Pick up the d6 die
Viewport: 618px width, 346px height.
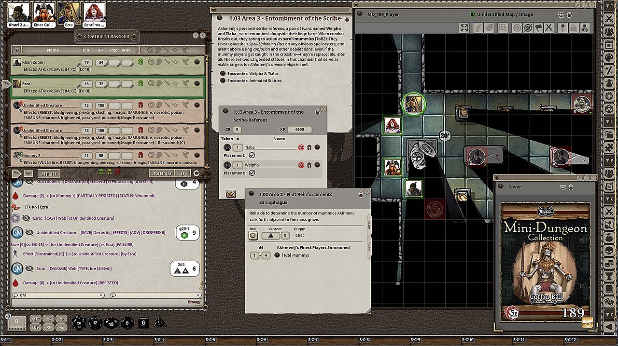coord(144,323)
